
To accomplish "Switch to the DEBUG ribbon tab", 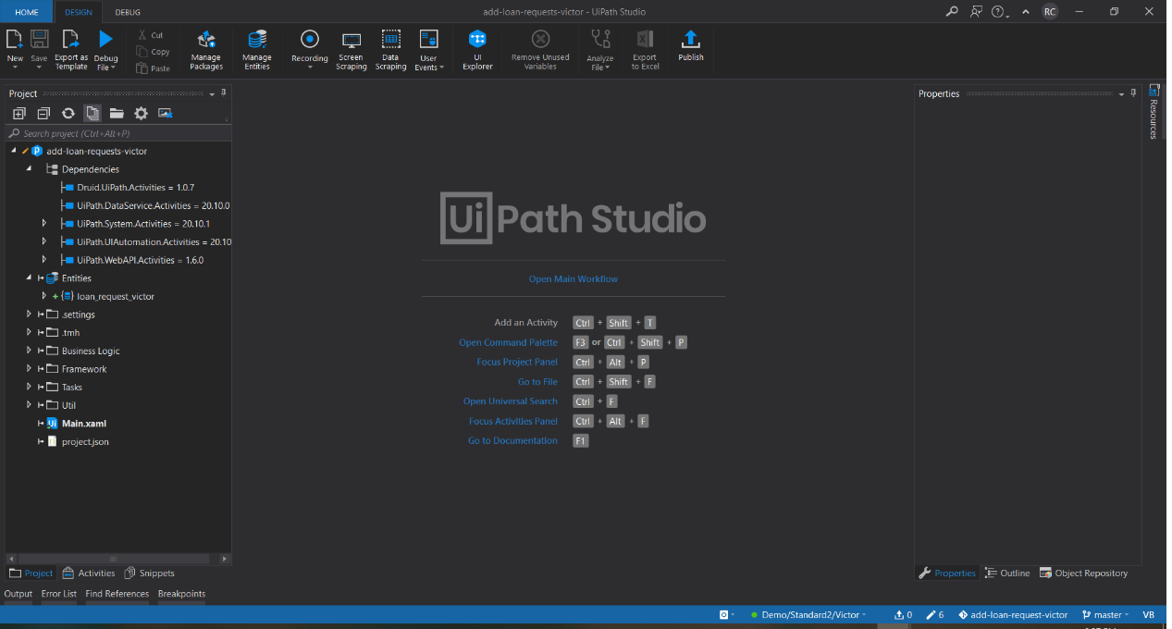I will [128, 12].
